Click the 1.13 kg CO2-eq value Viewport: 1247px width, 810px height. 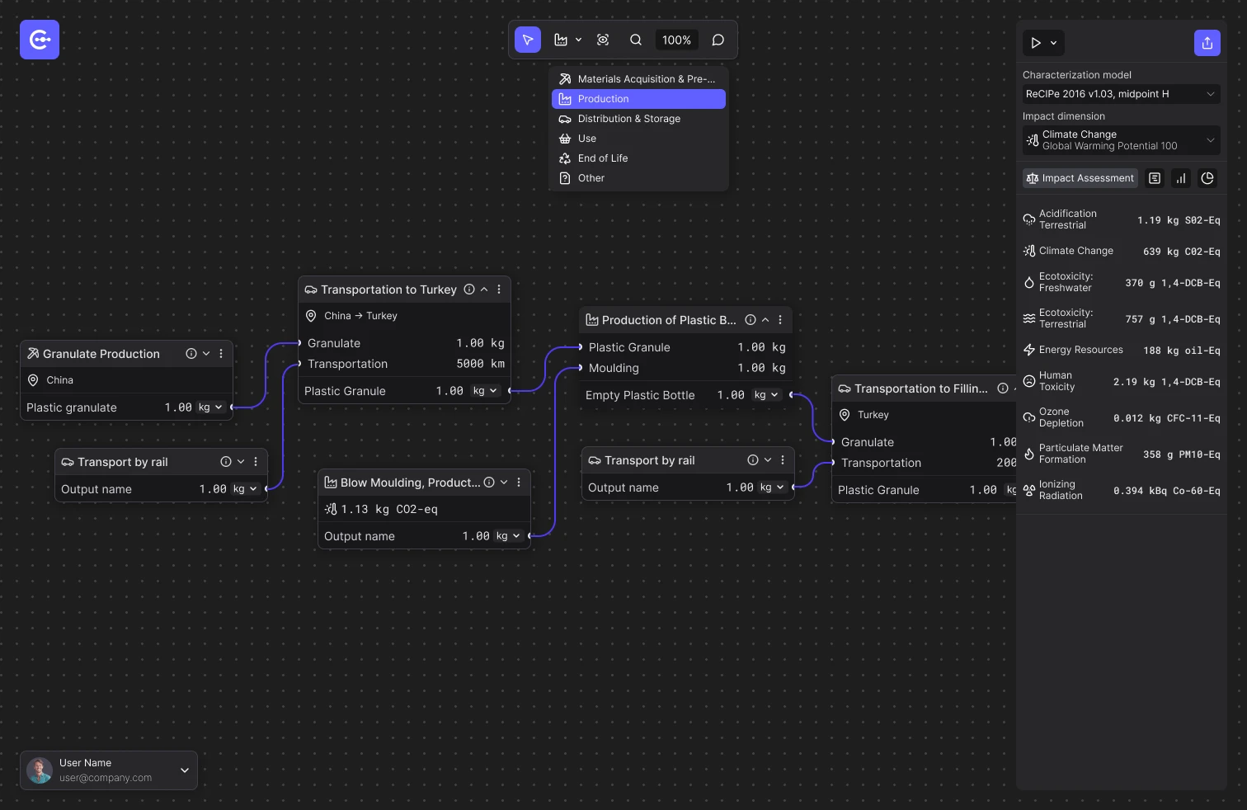[x=389, y=510]
